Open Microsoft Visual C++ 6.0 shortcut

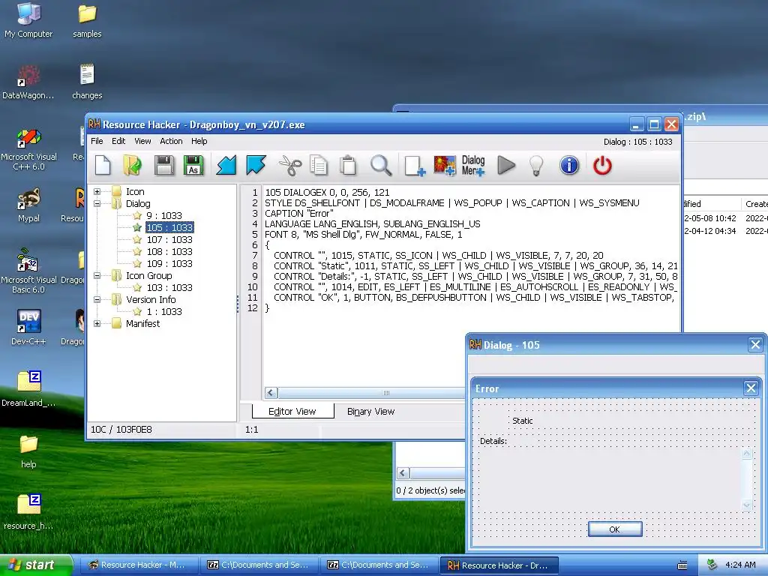pyautogui.click(x=28, y=149)
